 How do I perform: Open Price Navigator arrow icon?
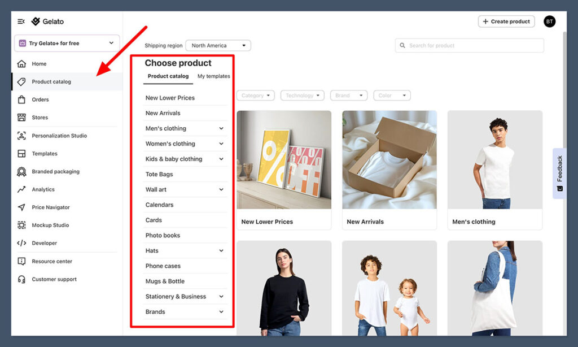point(21,207)
